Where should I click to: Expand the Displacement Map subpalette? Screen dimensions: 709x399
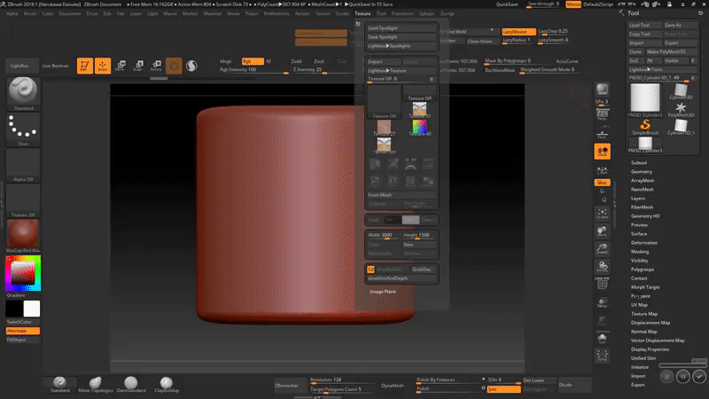coord(651,323)
